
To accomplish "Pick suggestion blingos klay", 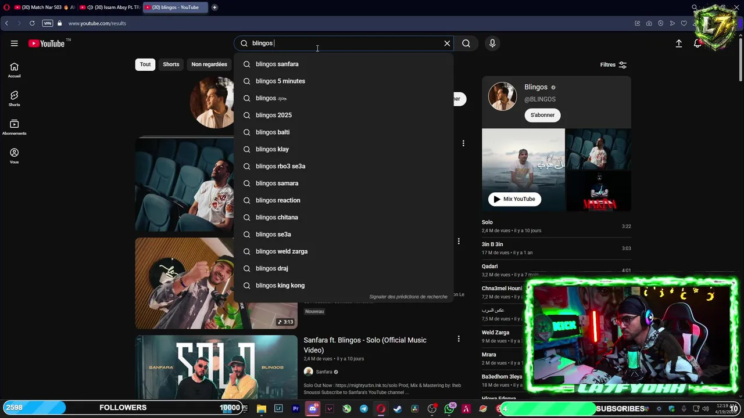I will (x=344, y=149).
